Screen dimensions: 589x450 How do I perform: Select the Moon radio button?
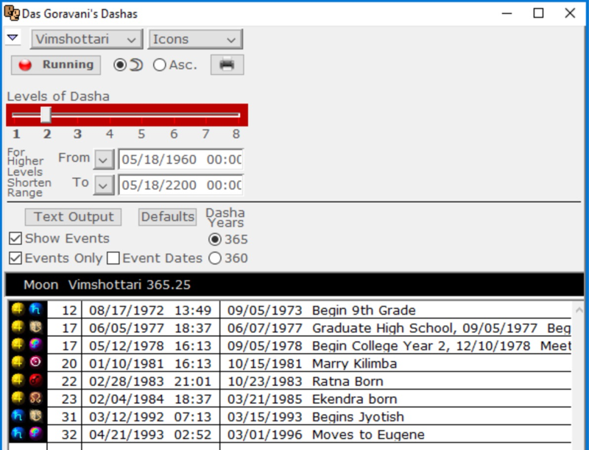(120, 65)
